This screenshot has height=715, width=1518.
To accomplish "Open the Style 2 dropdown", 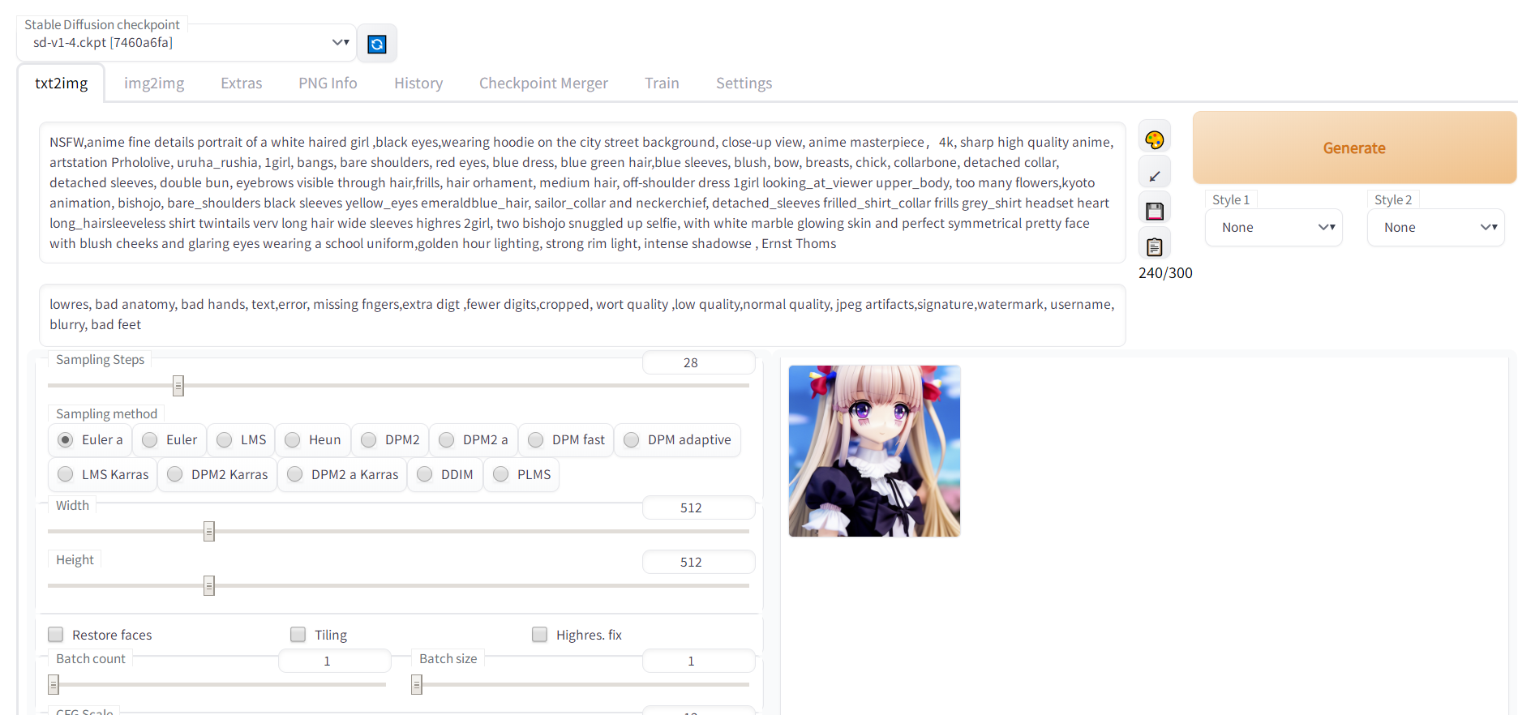I will pyautogui.click(x=1436, y=228).
